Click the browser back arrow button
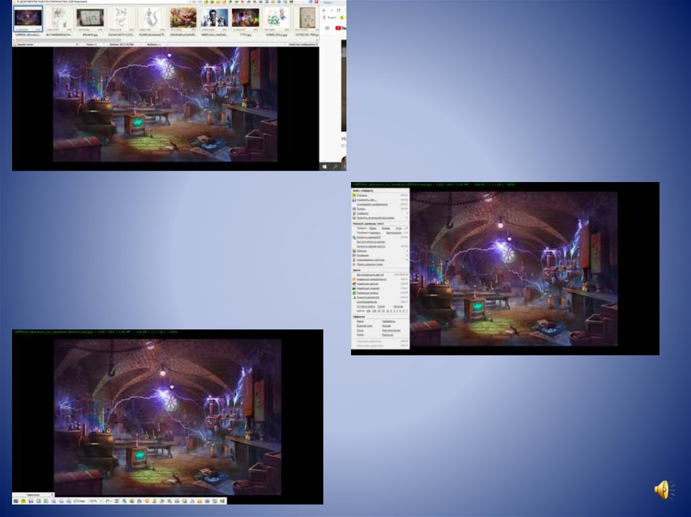 pyautogui.click(x=325, y=10)
